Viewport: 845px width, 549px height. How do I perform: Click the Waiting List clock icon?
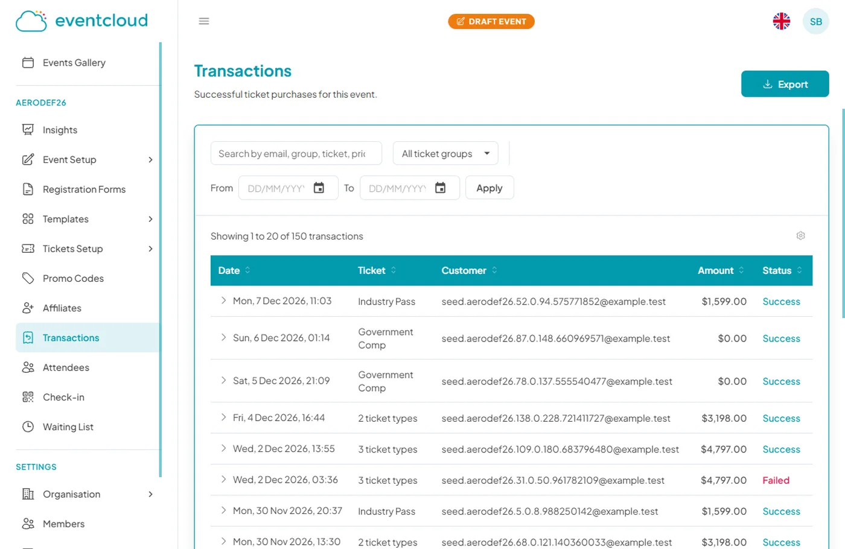(28, 427)
